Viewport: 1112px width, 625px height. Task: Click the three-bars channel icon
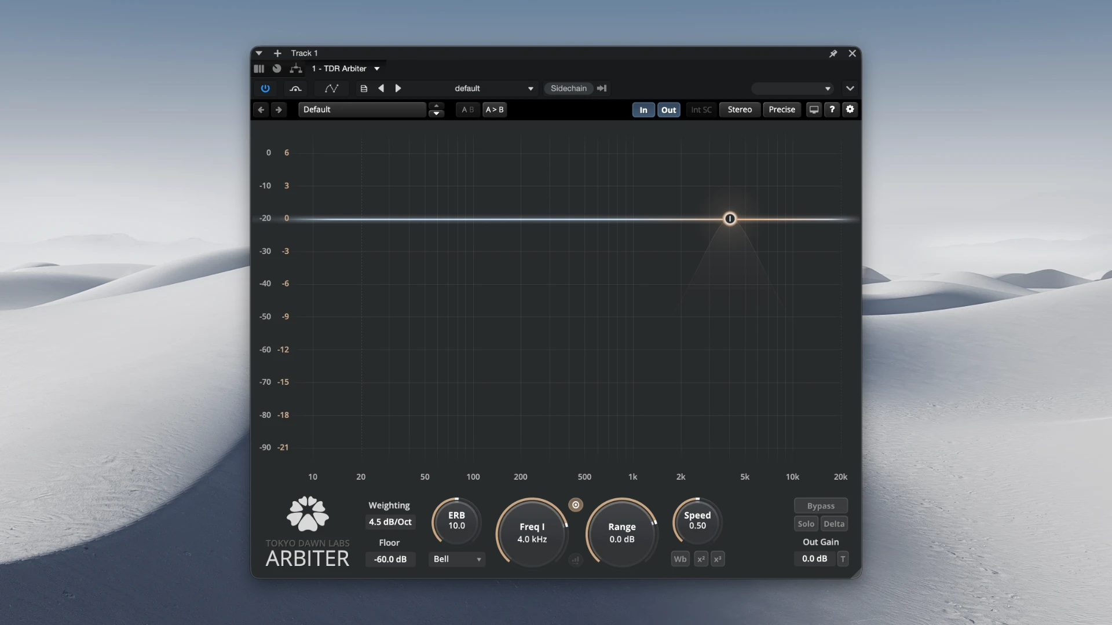coord(259,68)
